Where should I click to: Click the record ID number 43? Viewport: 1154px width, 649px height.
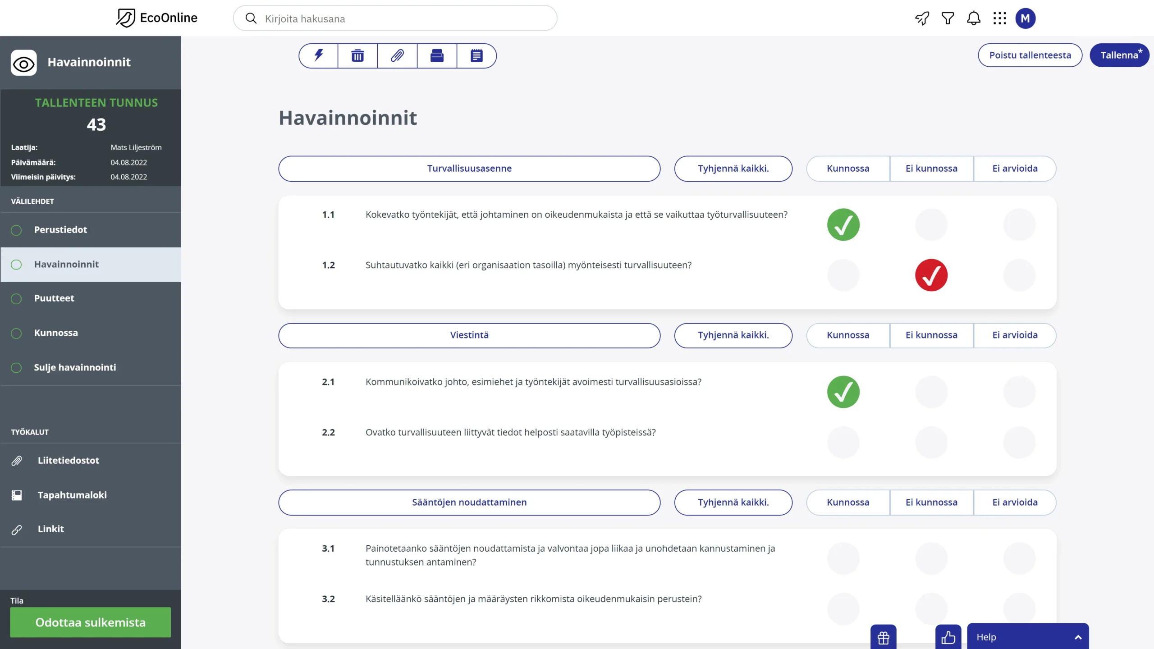coord(96,125)
